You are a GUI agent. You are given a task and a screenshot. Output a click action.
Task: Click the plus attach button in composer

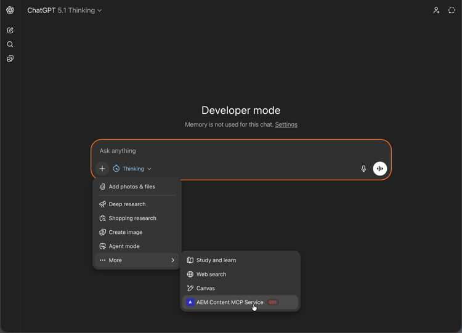tap(102, 169)
